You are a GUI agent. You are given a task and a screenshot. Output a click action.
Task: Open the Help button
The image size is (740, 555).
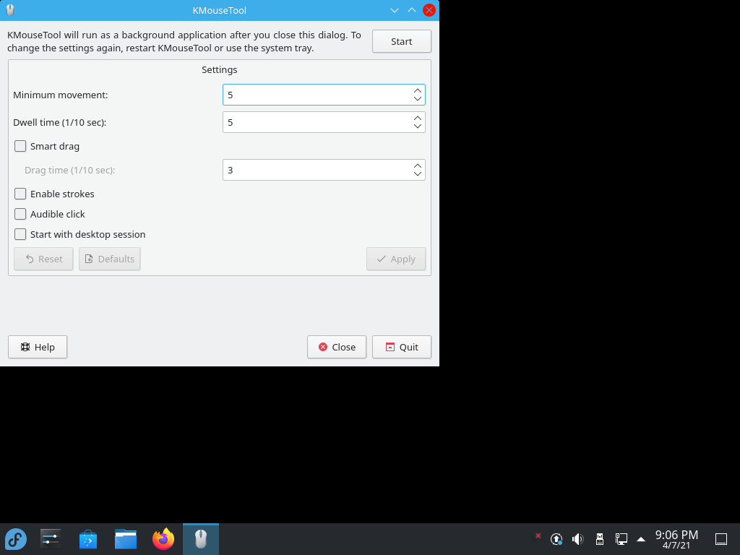[x=38, y=347]
